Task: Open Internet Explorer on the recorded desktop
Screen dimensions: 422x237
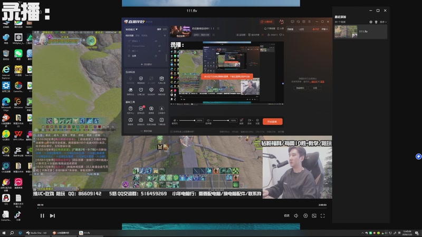Action: [6, 71]
